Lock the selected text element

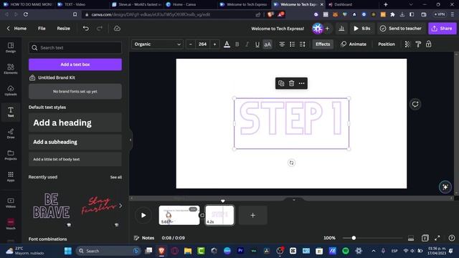tap(429, 44)
